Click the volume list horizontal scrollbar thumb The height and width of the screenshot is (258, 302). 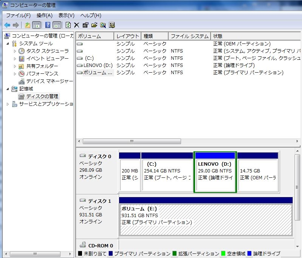pos(132,141)
